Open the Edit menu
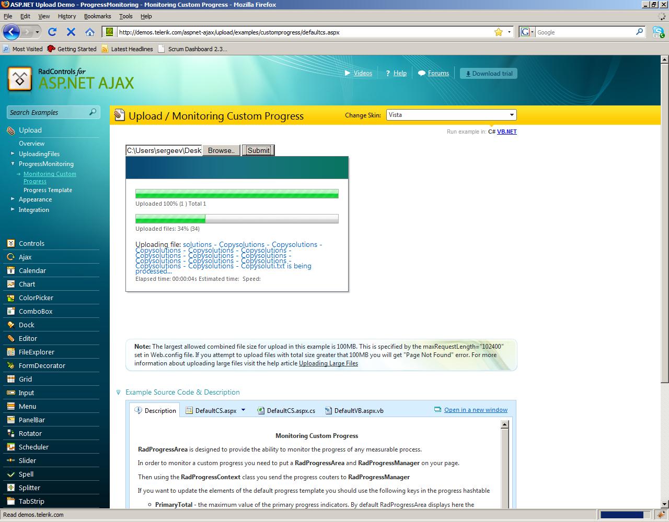Screen dimensions: 669x522 tap(25, 16)
